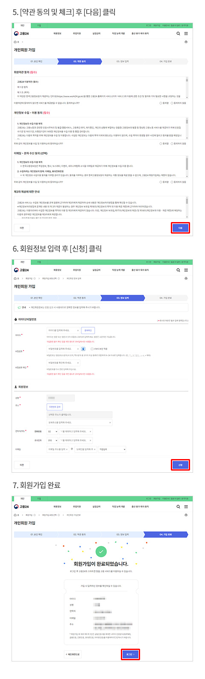Click the 아이디 input field
Image resolution: width=205 pixels, height=679 pixels.
(63, 330)
